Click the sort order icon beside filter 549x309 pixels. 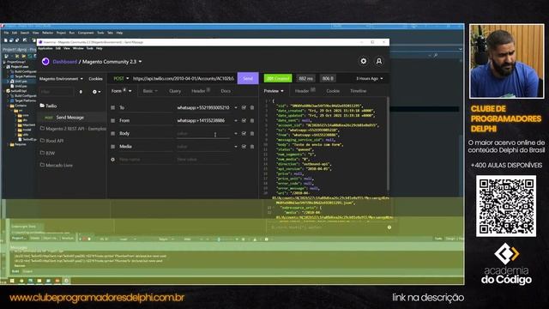coord(81,92)
